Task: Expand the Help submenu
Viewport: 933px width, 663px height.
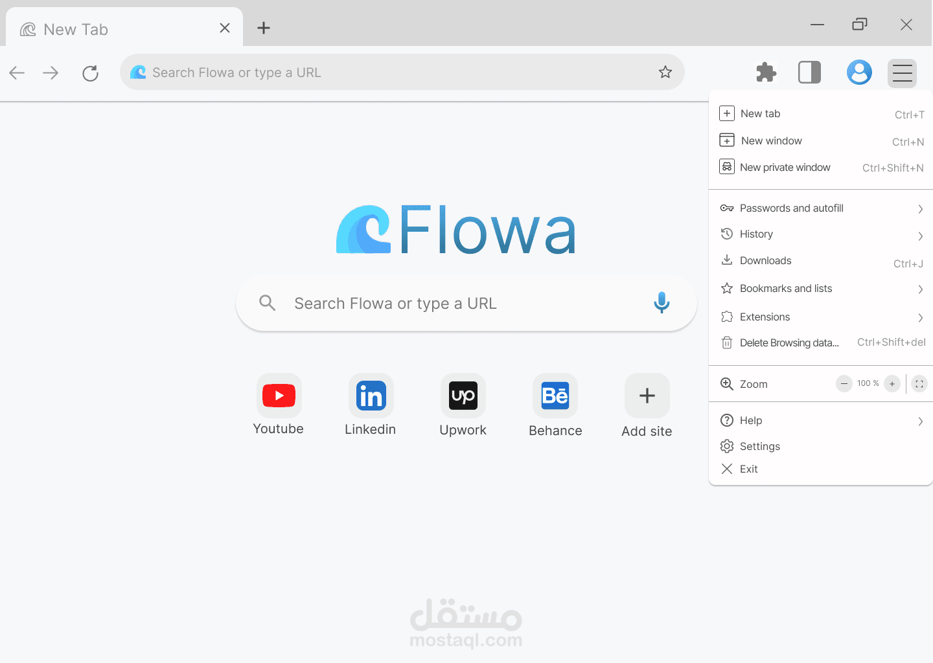Action: pyautogui.click(x=821, y=421)
